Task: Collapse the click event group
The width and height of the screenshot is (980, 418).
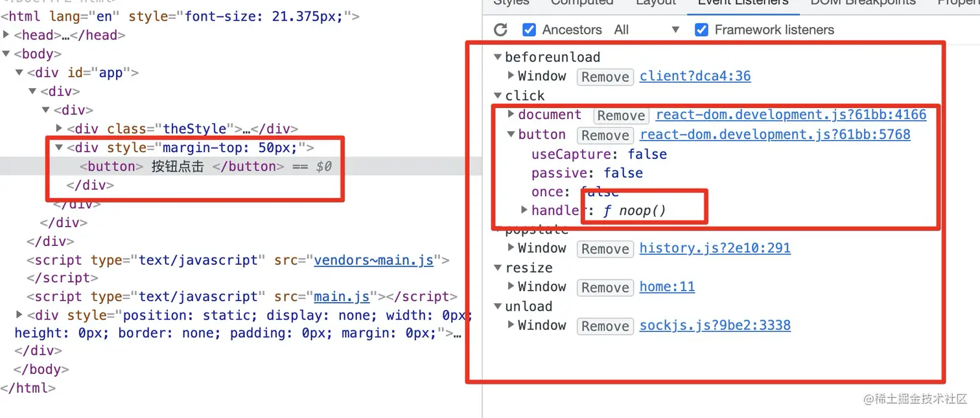Action: [x=498, y=96]
